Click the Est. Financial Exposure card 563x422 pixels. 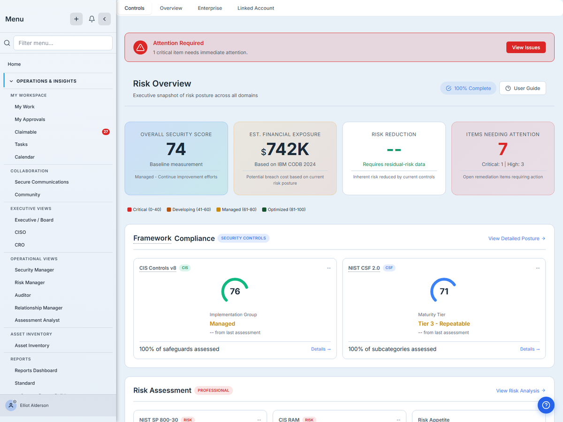pyautogui.click(x=285, y=158)
